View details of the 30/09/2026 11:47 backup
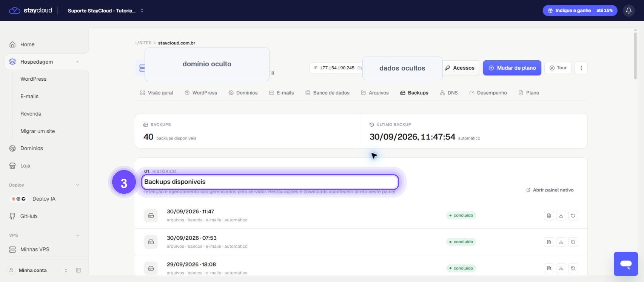 (549, 216)
